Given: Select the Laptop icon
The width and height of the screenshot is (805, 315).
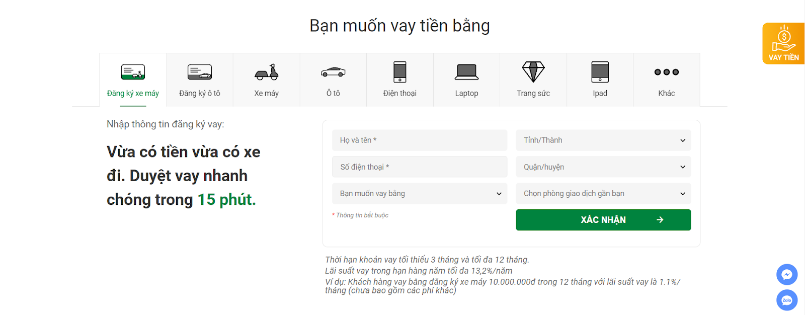Looking at the screenshot, I should (x=466, y=72).
